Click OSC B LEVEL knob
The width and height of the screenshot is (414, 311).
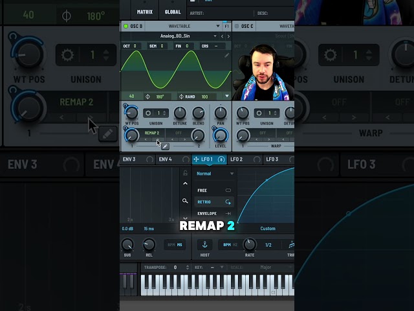coord(221,135)
